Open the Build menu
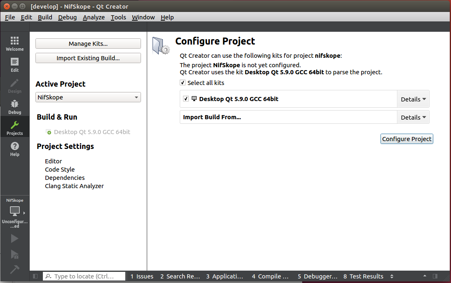This screenshot has height=283, width=451. pyautogui.click(x=45, y=17)
